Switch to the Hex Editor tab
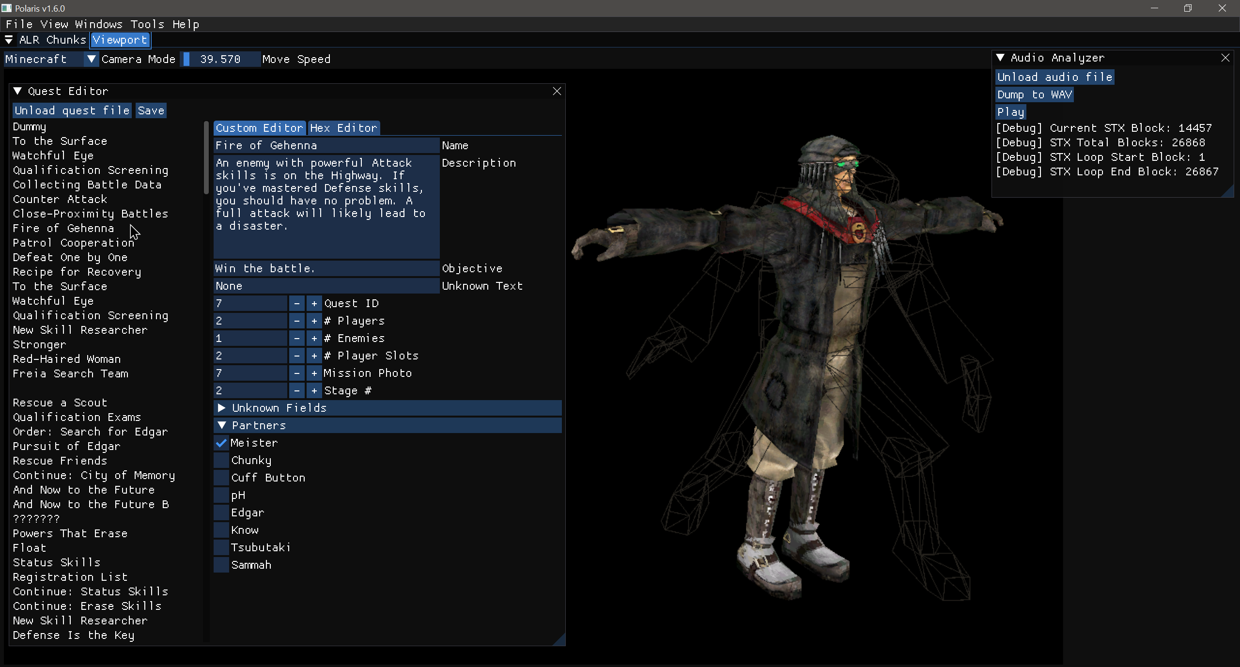1240x667 pixels. pos(343,128)
